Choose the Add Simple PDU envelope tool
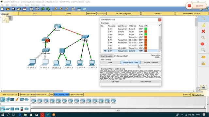This screenshot has width=209, height=117. click(x=203, y=57)
